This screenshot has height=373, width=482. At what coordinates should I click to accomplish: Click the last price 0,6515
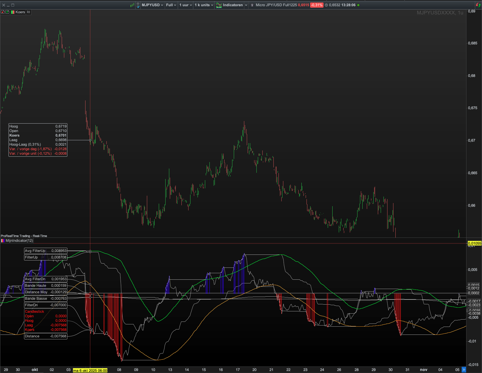[303, 5]
